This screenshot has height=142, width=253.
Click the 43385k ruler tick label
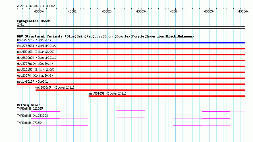(209, 12)
